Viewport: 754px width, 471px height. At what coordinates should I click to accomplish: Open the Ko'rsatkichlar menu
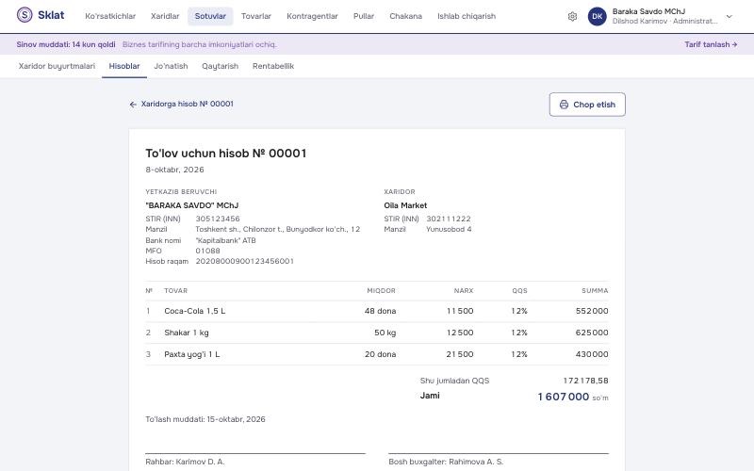tap(110, 16)
